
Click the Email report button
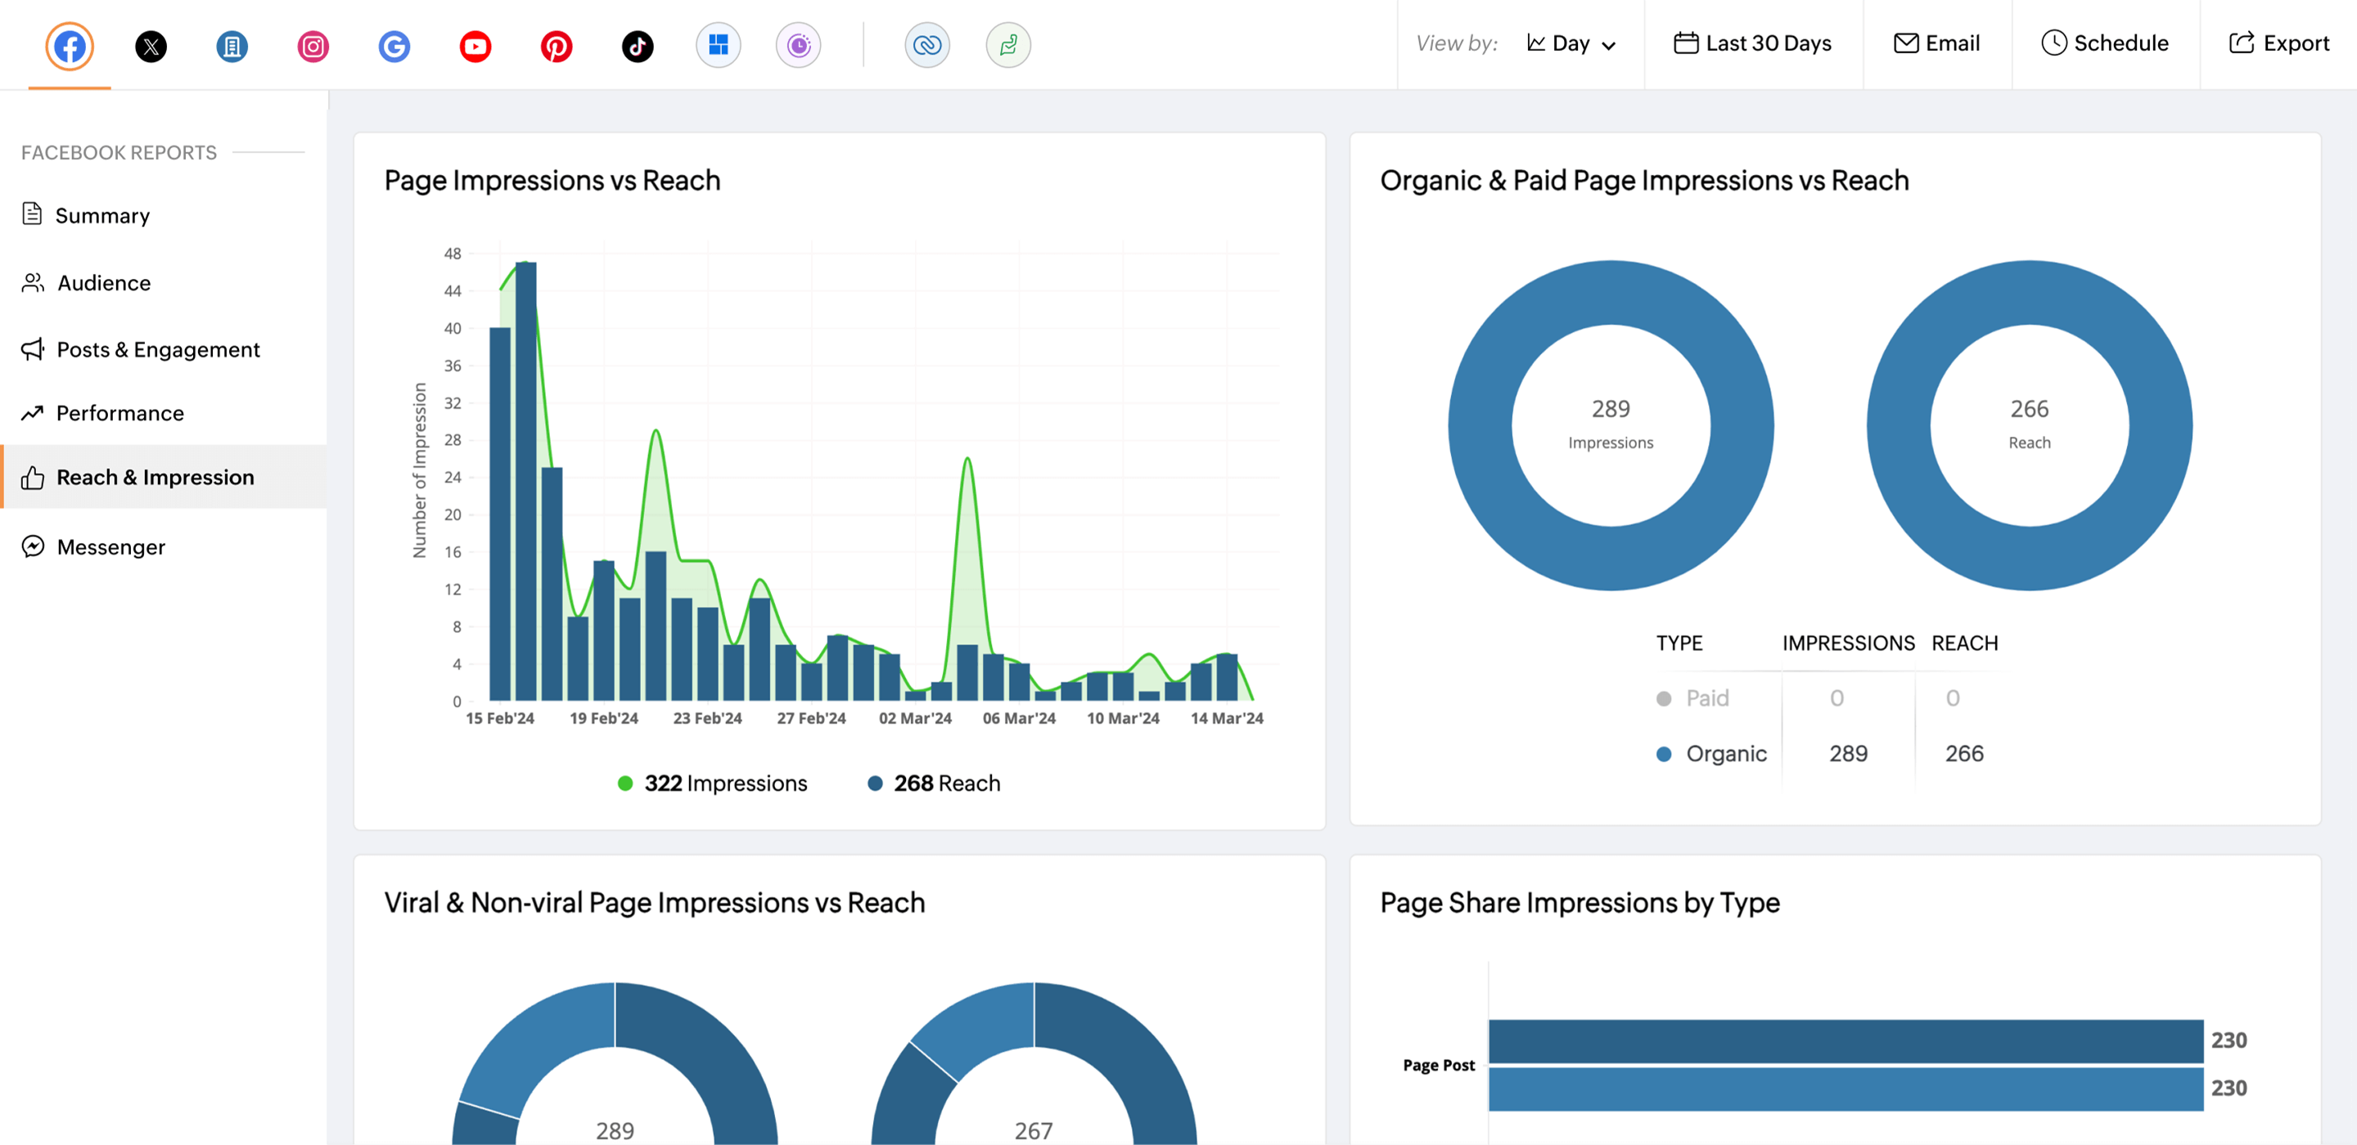coord(1936,43)
